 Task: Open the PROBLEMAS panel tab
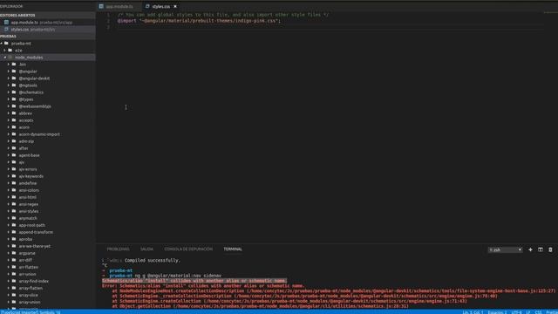tap(119, 249)
